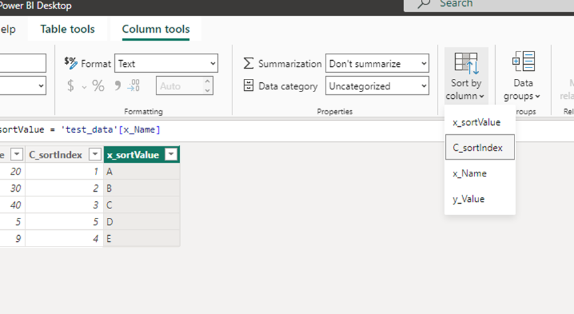Open the Data category dropdown showing Uncategorized
The image size is (574, 314).
coord(377,86)
